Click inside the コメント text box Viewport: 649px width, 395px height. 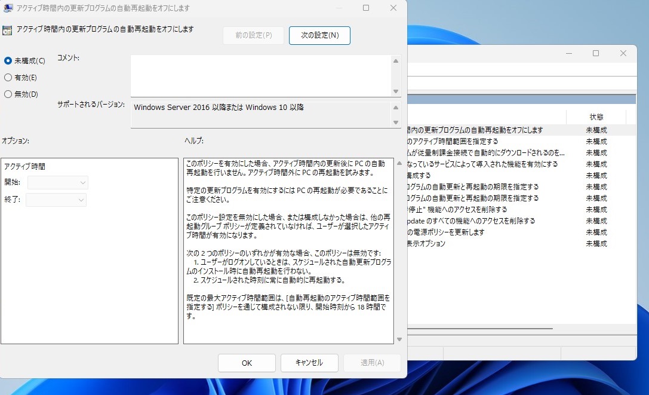[260, 75]
